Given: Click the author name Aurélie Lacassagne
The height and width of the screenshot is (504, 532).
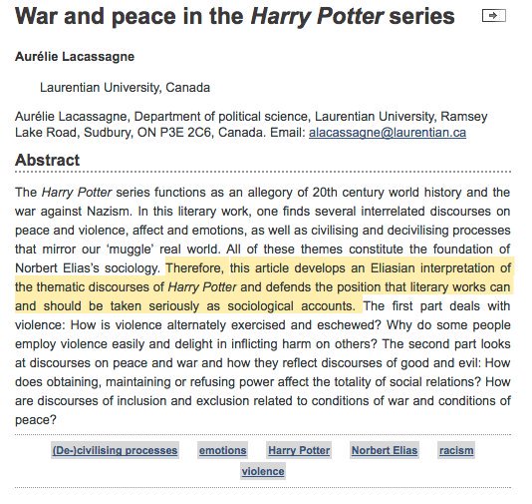Looking at the screenshot, I should pos(75,57).
